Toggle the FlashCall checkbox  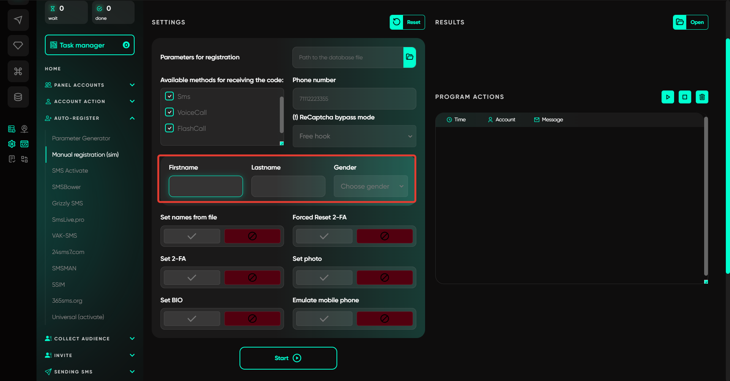tap(170, 128)
